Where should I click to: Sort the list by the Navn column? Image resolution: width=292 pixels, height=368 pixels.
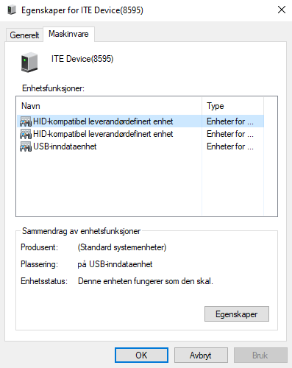(x=109, y=106)
